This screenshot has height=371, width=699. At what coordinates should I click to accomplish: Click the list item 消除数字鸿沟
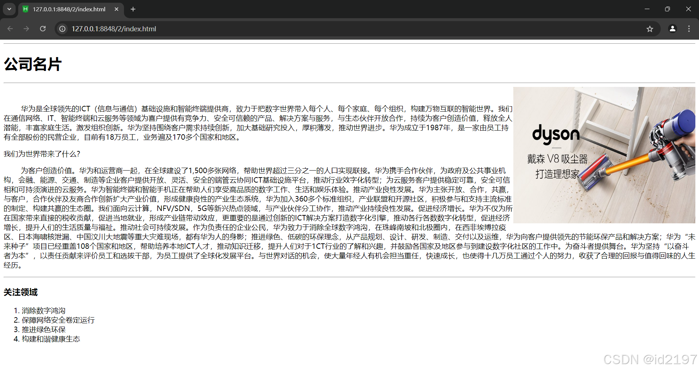tap(44, 311)
